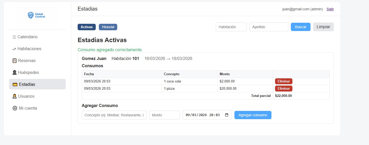Click the juan@gmail.com (admin) label
Screen dimensions: 369x145
point(302,9)
